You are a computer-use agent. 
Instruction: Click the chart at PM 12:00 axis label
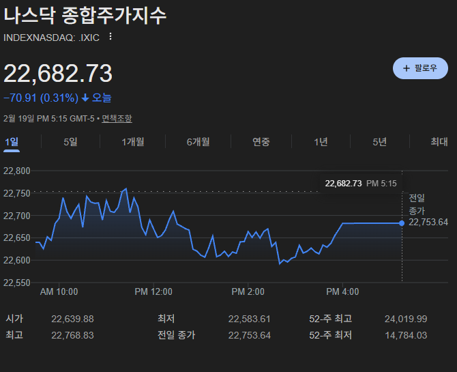153,291
